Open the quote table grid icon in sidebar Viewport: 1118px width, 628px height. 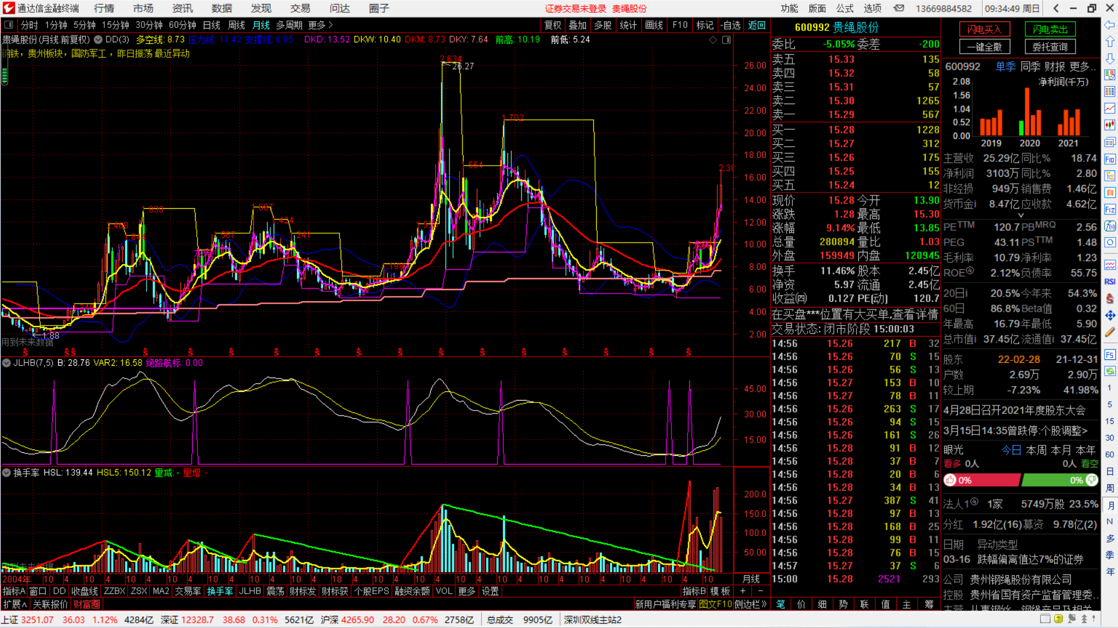(1110, 92)
